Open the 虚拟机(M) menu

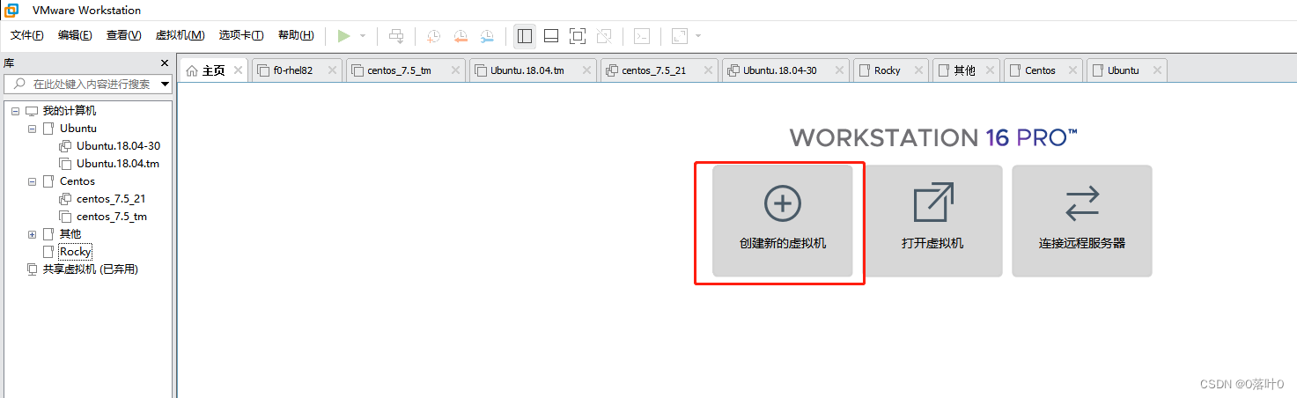180,35
